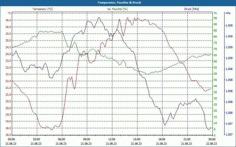Click the 18,5 temperature axis value
Viewport: 236px width, 147px height.
9,128
